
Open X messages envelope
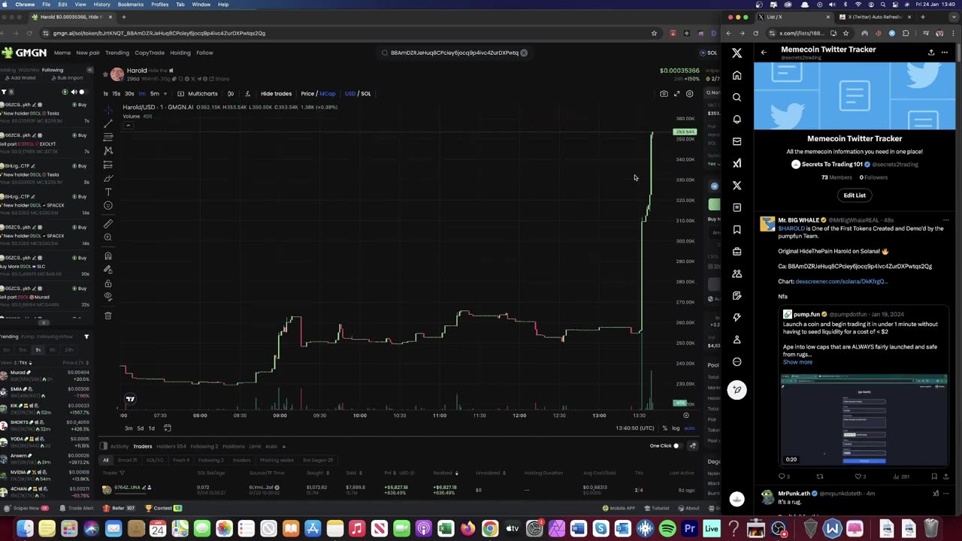(737, 141)
